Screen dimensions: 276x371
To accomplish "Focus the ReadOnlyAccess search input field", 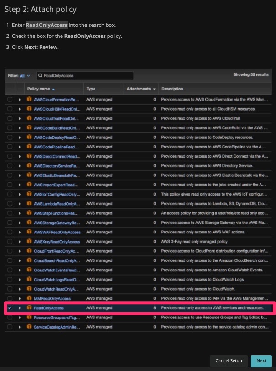I will pos(87,76).
